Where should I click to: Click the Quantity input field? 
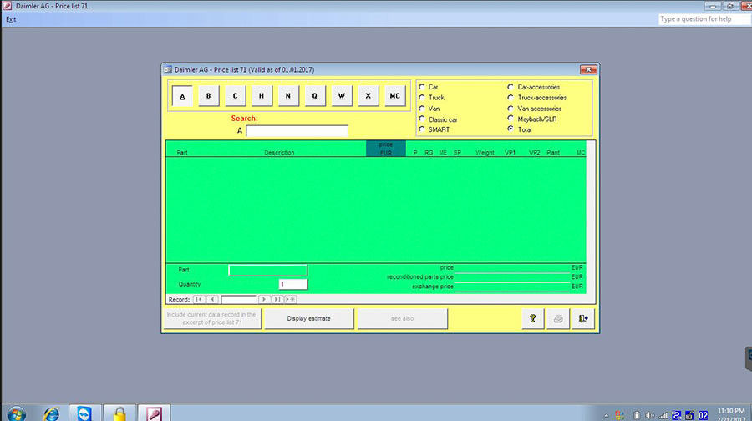pos(293,284)
